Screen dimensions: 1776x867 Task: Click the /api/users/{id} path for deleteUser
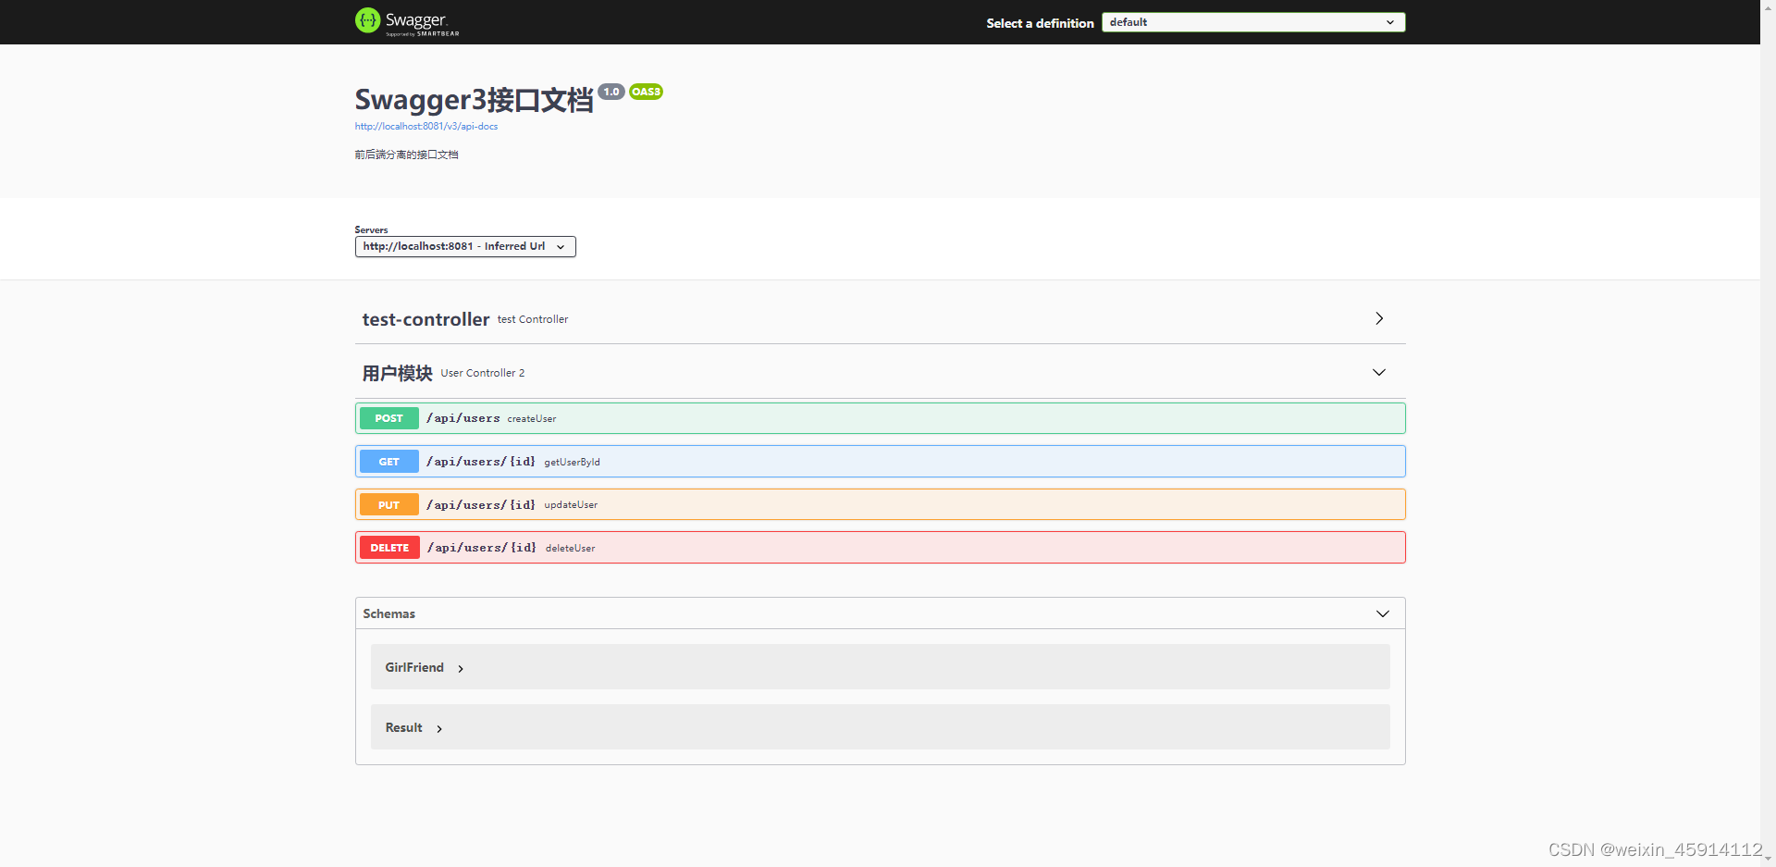pyautogui.click(x=482, y=548)
